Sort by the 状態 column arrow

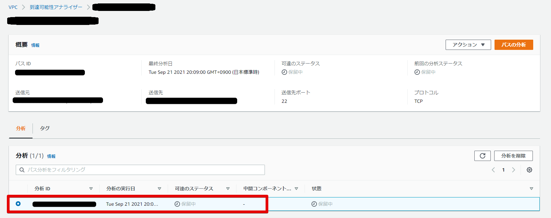(x=531, y=189)
